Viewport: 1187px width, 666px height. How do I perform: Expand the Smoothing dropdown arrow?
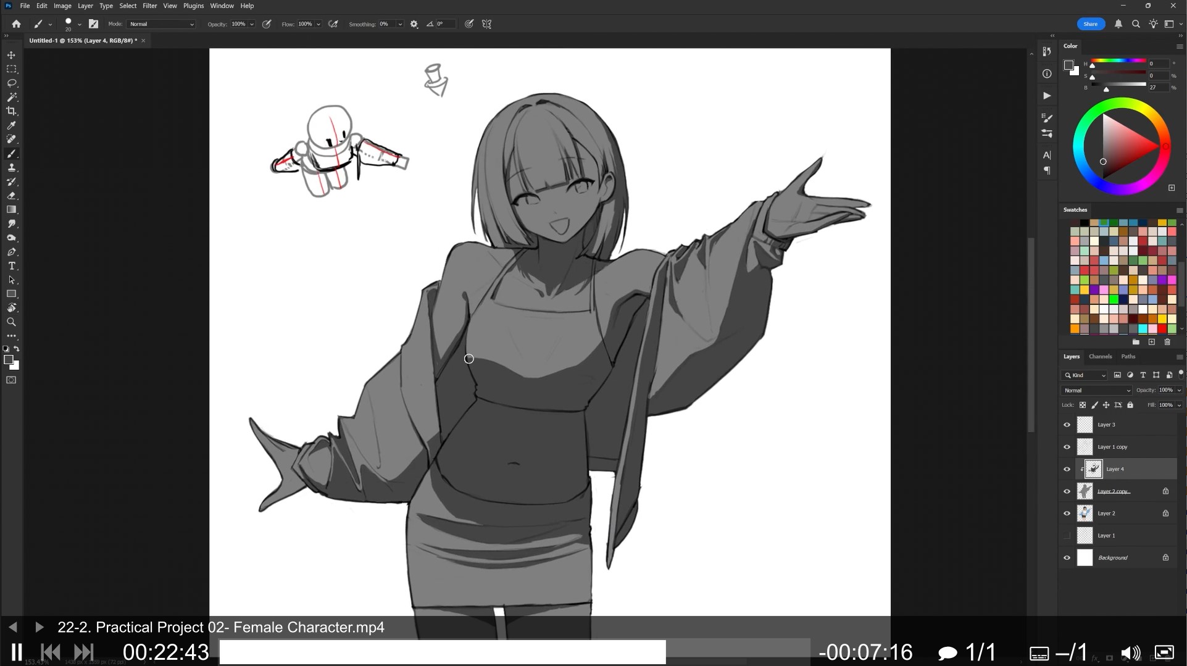400,24
